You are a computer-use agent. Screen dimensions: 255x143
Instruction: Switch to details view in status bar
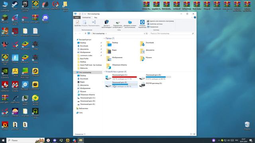tap(191, 134)
